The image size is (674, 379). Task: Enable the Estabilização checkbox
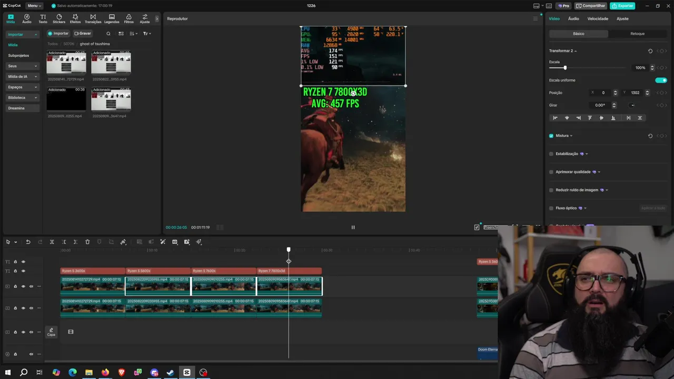pyautogui.click(x=551, y=154)
